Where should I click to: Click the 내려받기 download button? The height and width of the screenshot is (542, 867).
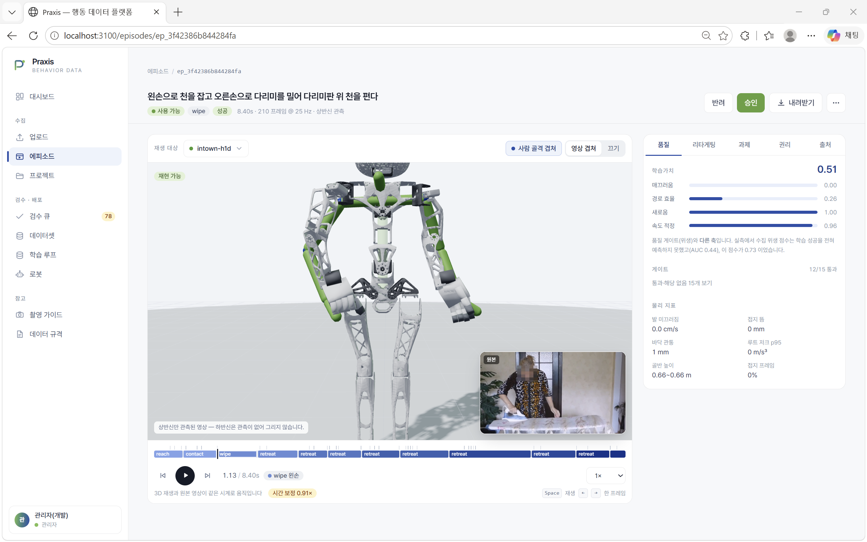796,103
